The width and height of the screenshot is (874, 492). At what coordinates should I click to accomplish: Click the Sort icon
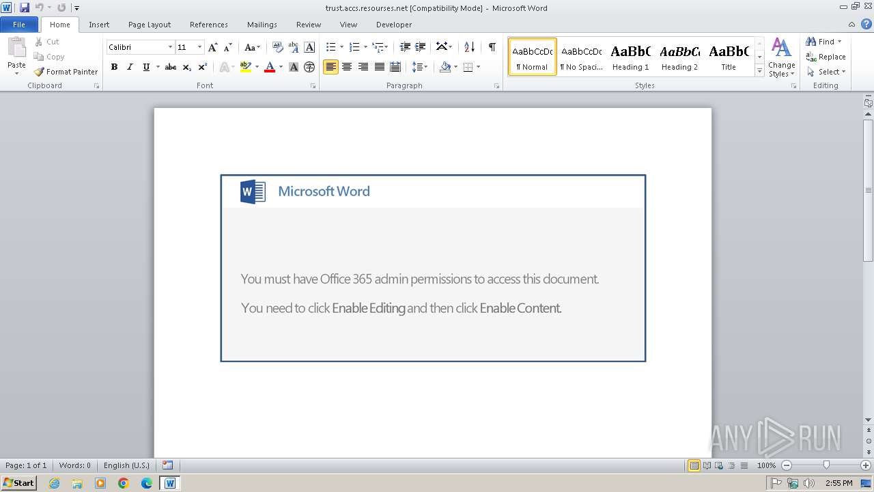[x=469, y=47]
